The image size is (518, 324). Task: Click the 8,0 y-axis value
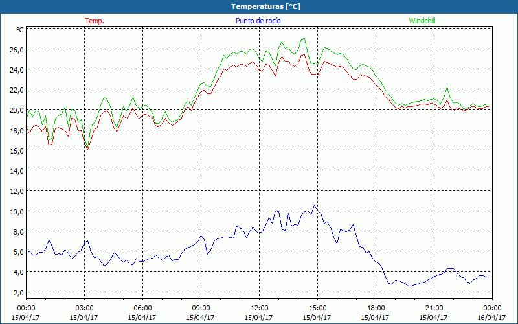point(19,232)
